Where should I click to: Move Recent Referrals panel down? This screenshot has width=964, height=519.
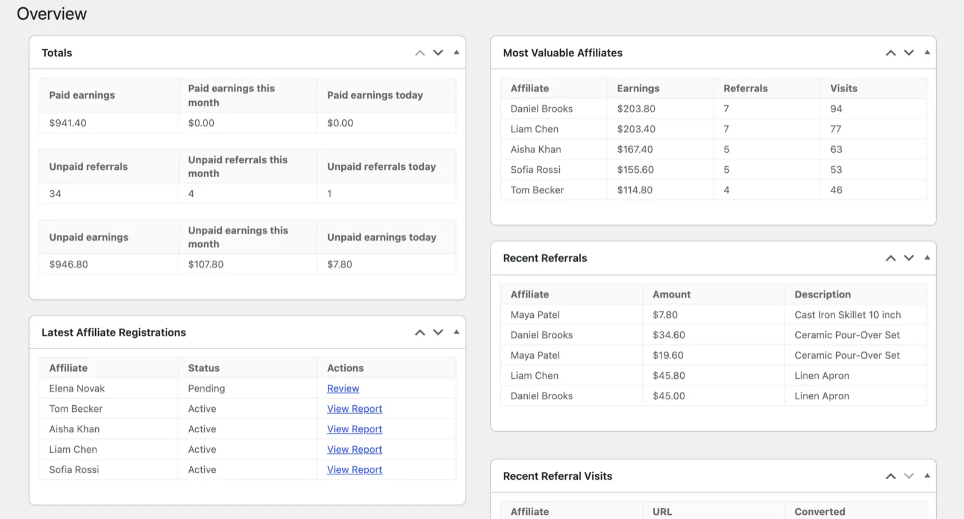click(909, 258)
